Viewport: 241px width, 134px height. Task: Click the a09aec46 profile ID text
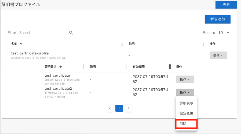tap(39, 58)
